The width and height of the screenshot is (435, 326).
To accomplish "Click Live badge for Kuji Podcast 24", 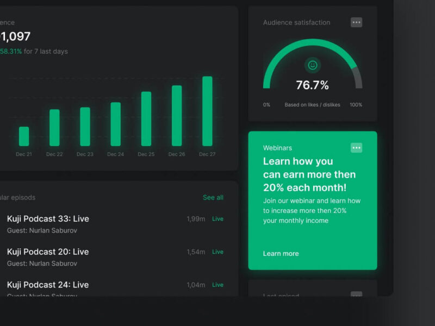I will pos(217,285).
